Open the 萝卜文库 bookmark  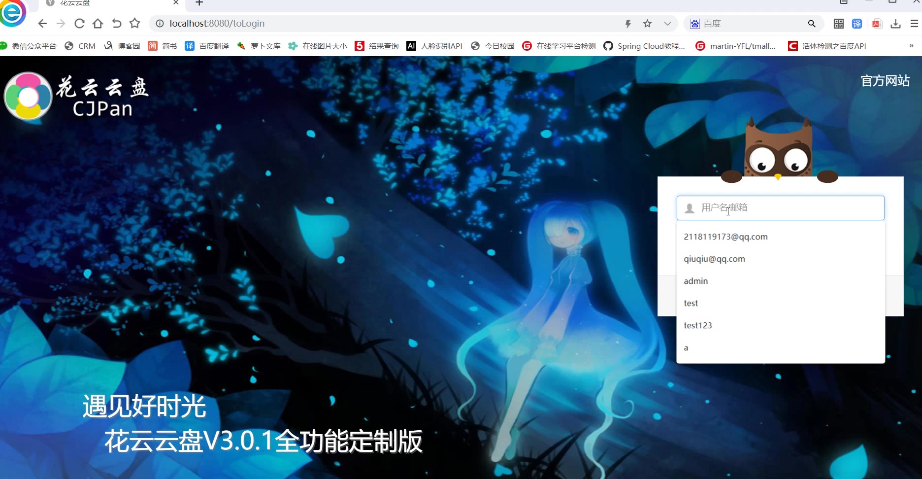pos(259,46)
